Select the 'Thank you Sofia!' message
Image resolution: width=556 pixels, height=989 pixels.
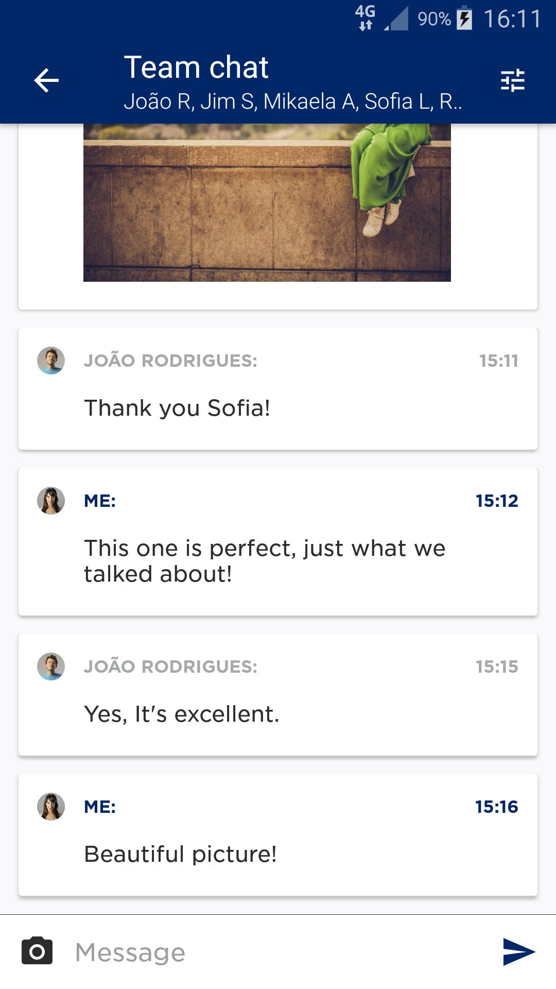[177, 408]
